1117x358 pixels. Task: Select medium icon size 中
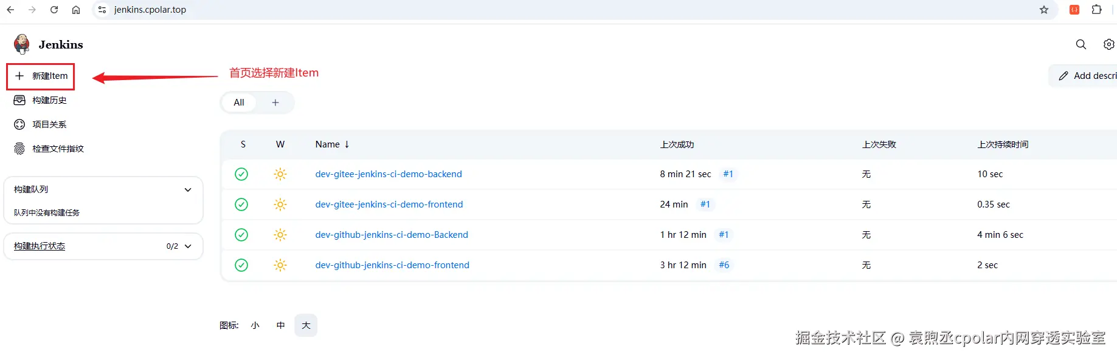281,325
